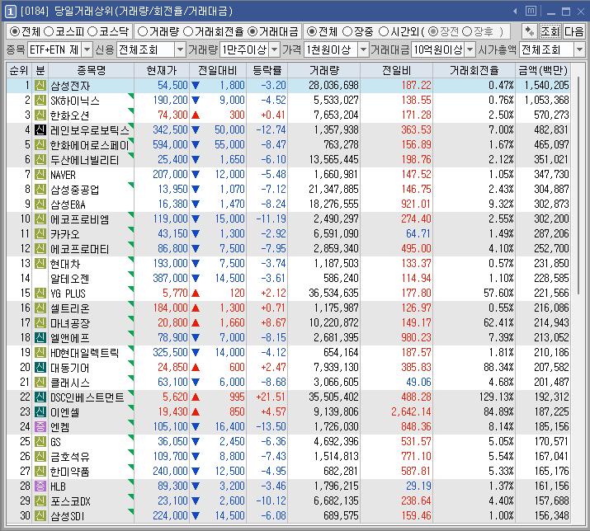Open the 시가총액 전체조회 dropdown
590x531 pixels.
[x=579, y=49]
